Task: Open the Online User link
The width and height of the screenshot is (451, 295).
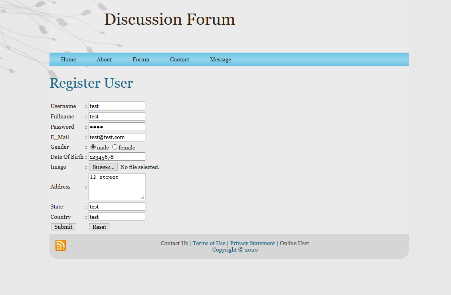Action: coord(294,243)
